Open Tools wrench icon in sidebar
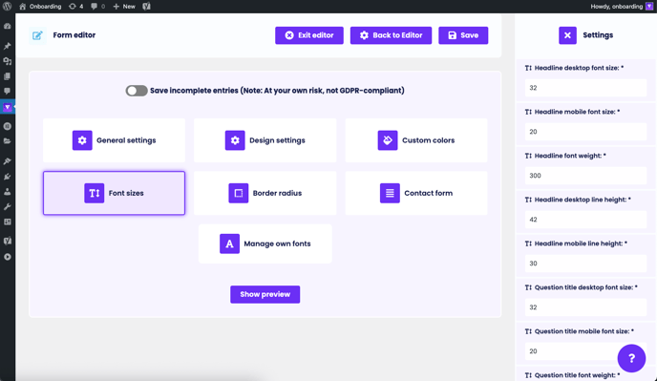This screenshot has height=381, width=657. click(x=7, y=206)
